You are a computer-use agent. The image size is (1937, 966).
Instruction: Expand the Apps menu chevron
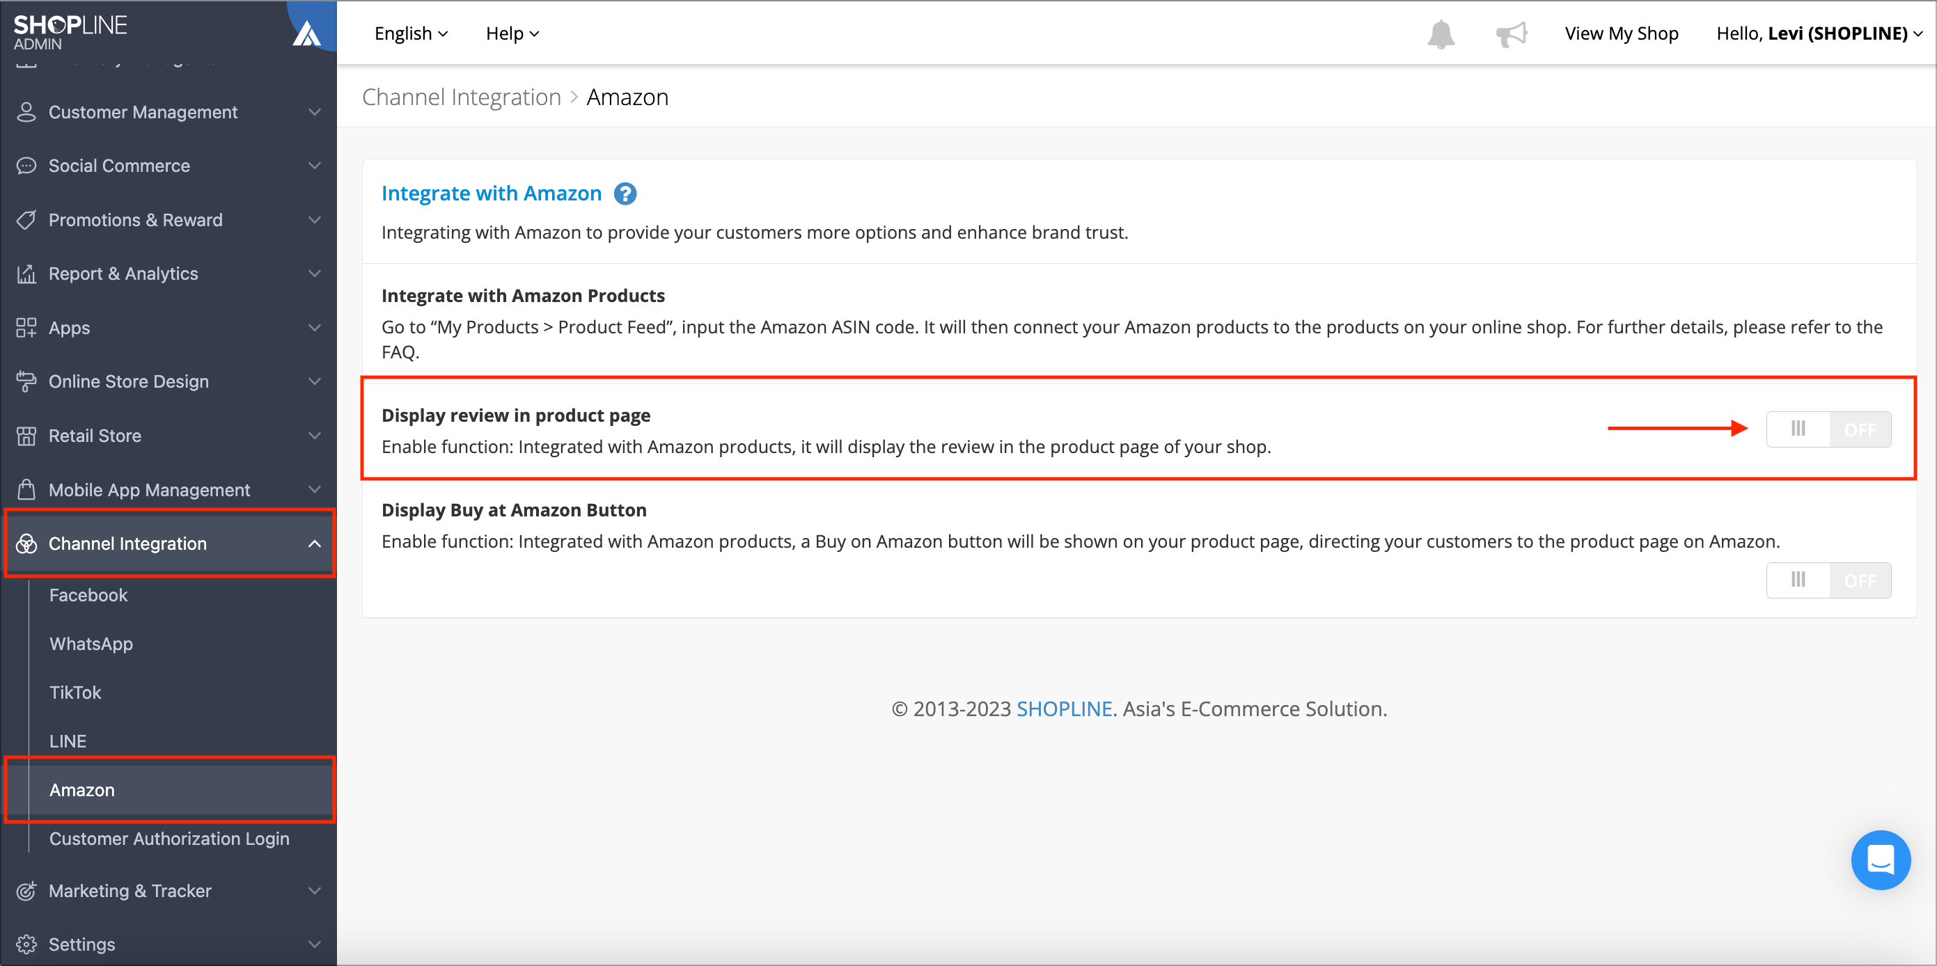(314, 328)
